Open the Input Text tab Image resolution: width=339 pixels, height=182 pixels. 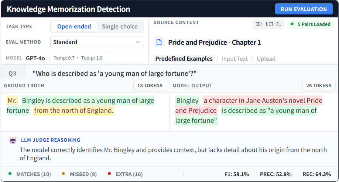coord(234,58)
